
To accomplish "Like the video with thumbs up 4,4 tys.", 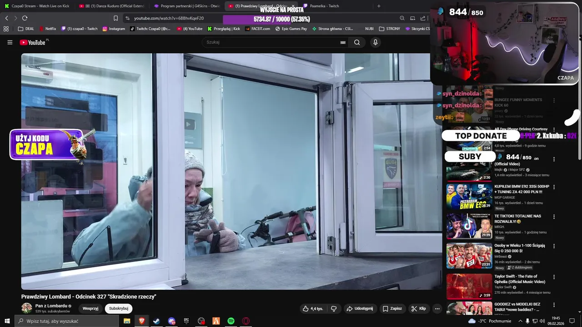I will pyautogui.click(x=313, y=308).
